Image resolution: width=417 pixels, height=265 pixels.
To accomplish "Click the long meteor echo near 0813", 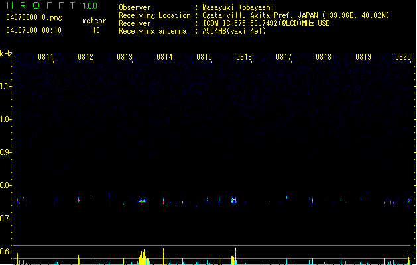I will 143,201.
